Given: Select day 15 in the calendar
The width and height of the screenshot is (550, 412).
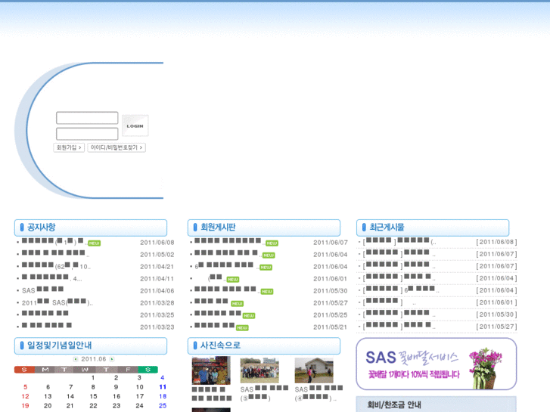Looking at the screenshot, I should click(x=93, y=396).
